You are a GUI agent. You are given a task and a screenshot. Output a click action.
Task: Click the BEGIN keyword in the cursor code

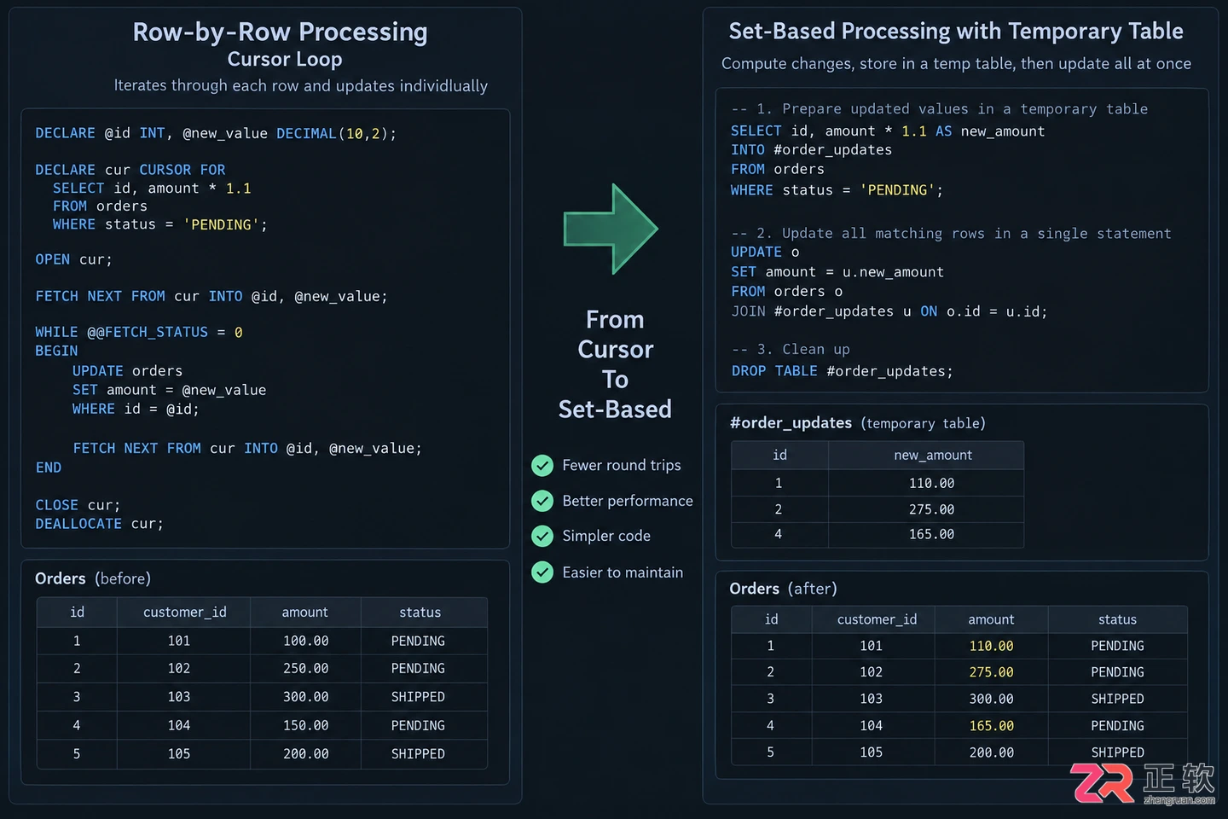coord(56,351)
